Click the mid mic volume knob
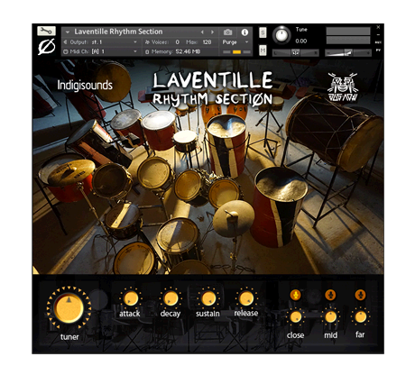415x375 pixels. tap(330, 317)
